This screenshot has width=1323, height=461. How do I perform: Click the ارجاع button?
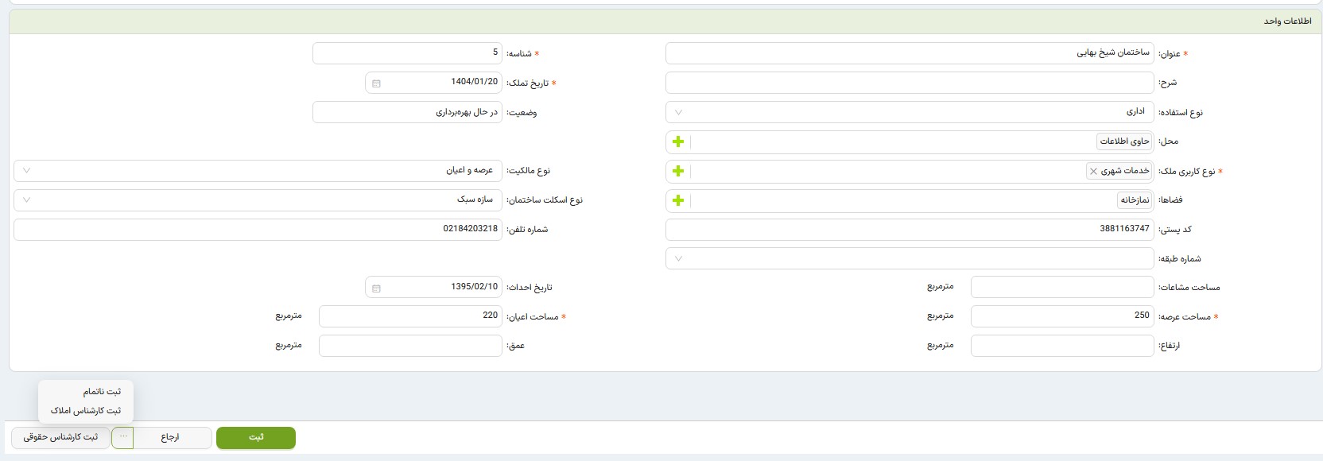pyautogui.click(x=171, y=438)
